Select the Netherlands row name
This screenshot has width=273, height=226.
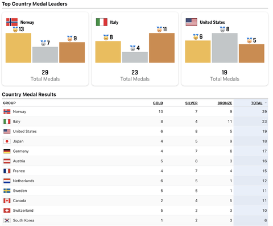pyautogui.click(x=23, y=181)
